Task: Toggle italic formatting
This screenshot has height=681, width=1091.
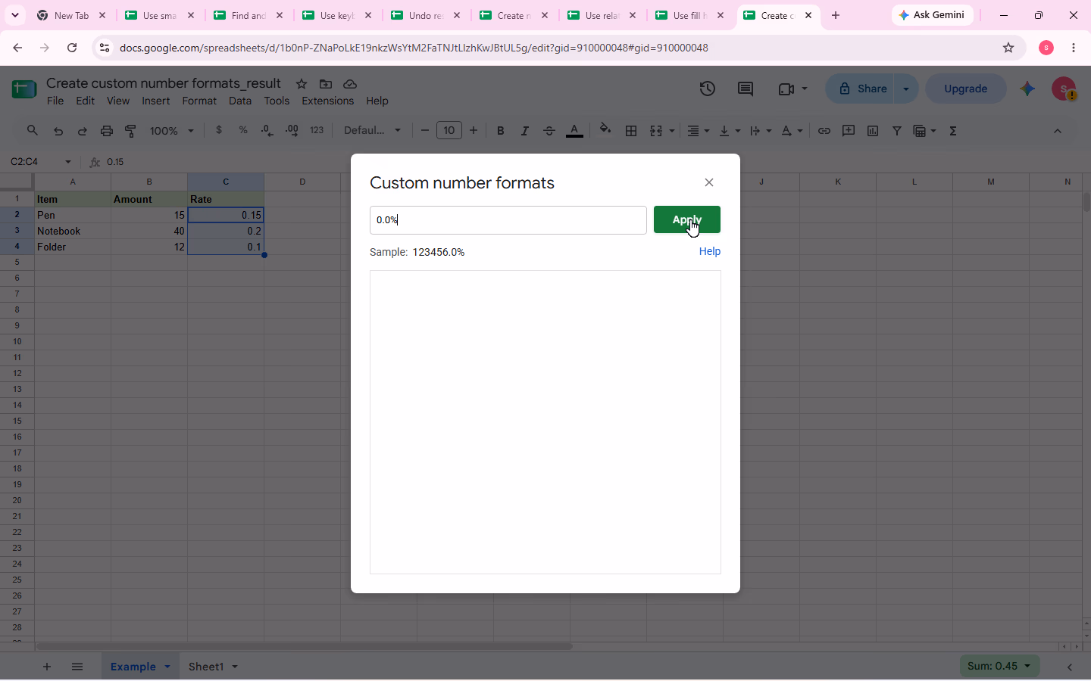Action: [524, 131]
